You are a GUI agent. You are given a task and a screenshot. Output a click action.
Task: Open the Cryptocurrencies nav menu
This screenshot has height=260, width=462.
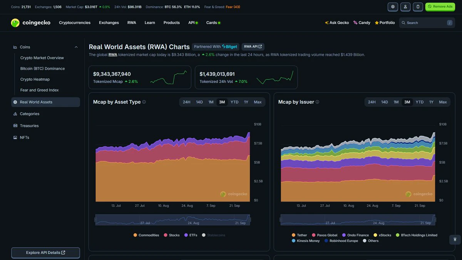[x=75, y=23]
